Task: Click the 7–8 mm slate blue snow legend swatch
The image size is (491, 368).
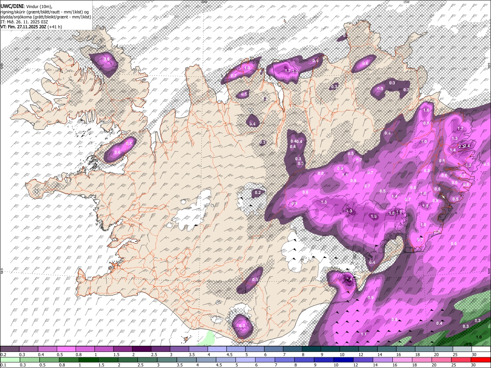Action: click(x=293, y=349)
